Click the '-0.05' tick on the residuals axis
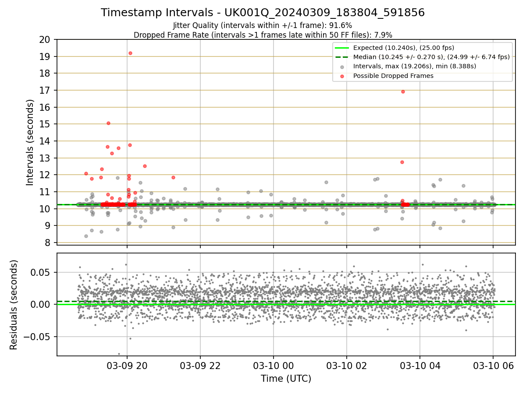The image size is (526, 394). (38, 337)
